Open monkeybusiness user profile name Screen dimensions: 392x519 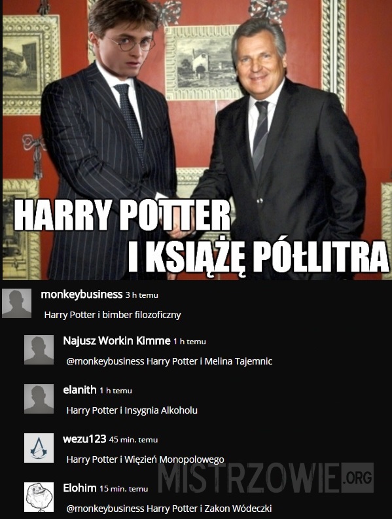[x=81, y=295]
